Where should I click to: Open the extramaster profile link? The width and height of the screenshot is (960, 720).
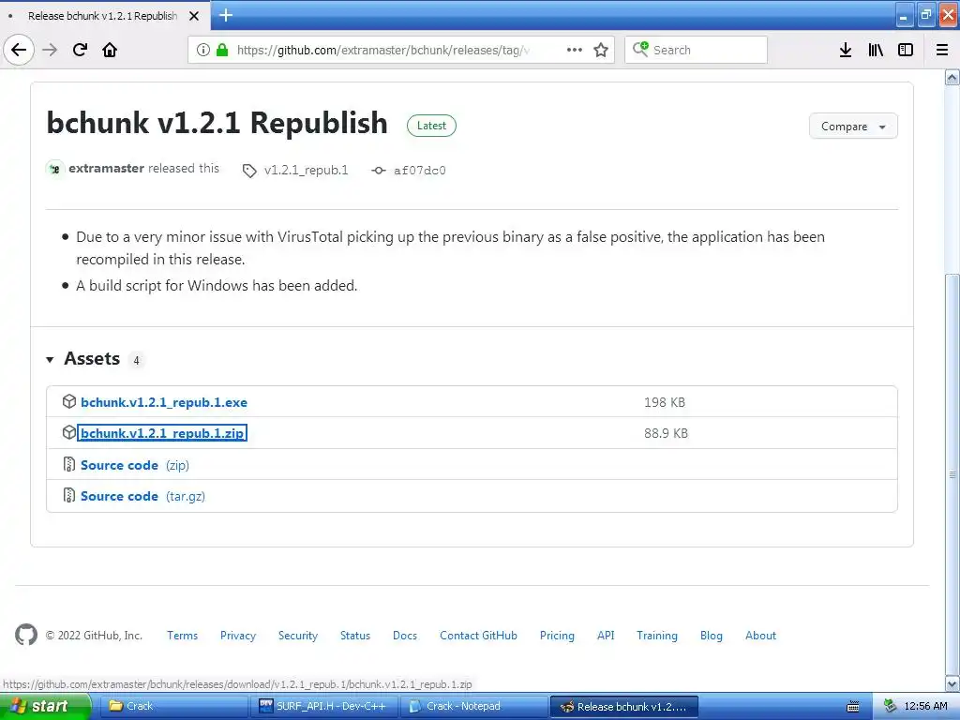pyautogui.click(x=107, y=169)
